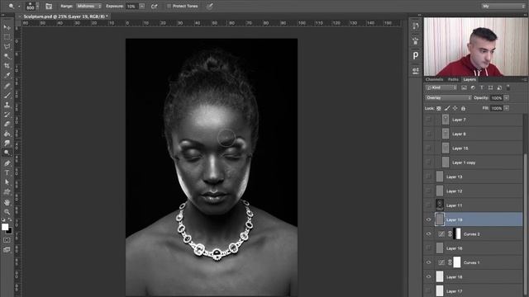Filter layers by shape layer icon
This screenshot has width=529, height=297.
click(490, 87)
